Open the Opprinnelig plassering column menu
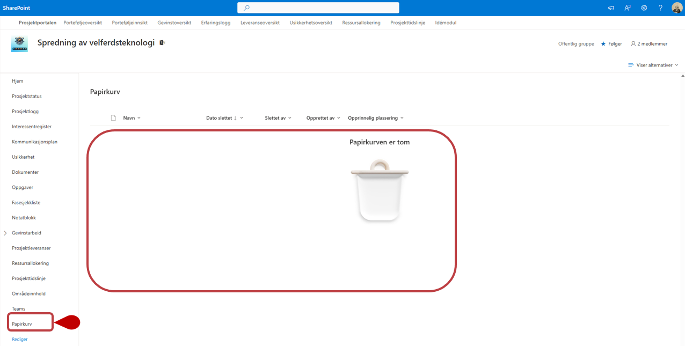This screenshot has height=346, width=685. coord(375,118)
